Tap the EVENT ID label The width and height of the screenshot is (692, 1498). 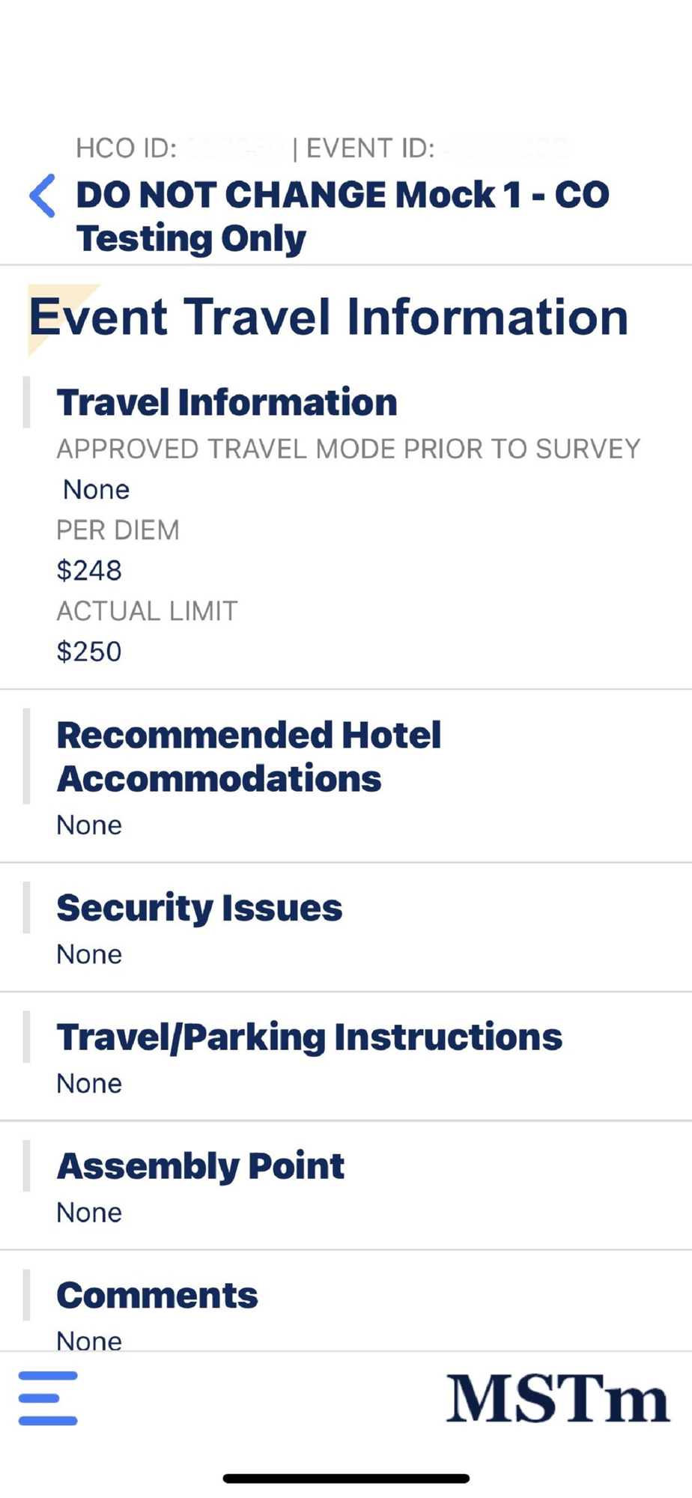pyautogui.click(x=370, y=148)
